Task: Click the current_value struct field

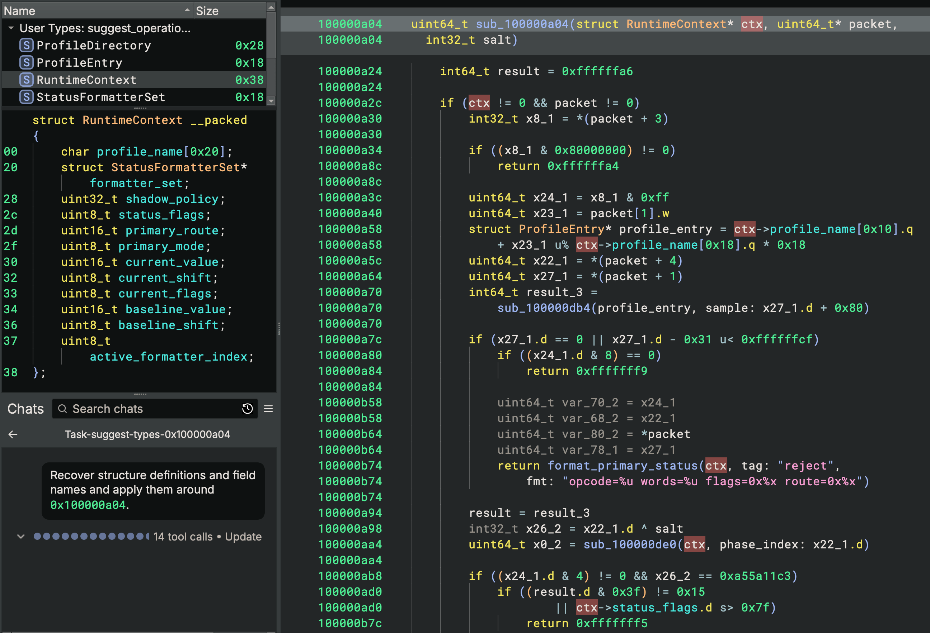Action: tap(172, 262)
